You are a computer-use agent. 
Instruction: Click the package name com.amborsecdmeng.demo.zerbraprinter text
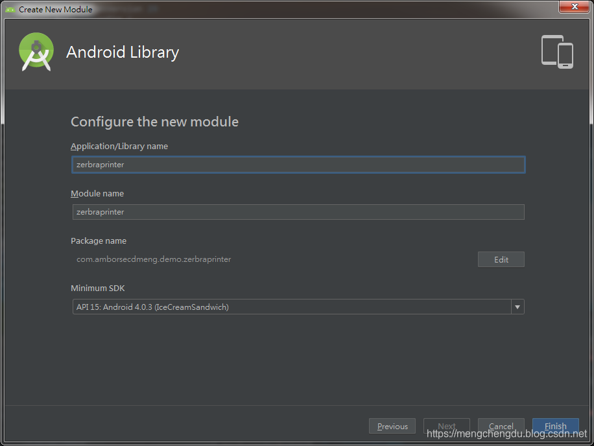pyautogui.click(x=154, y=259)
